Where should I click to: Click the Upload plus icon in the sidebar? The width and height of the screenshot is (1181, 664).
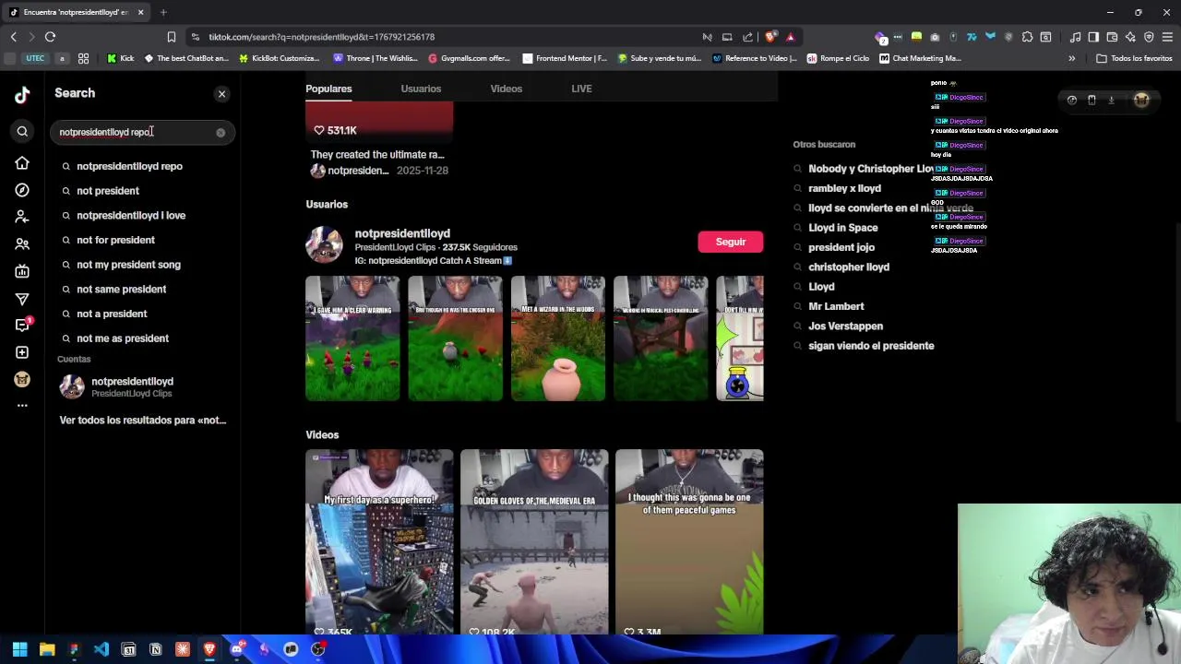(x=22, y=352)
